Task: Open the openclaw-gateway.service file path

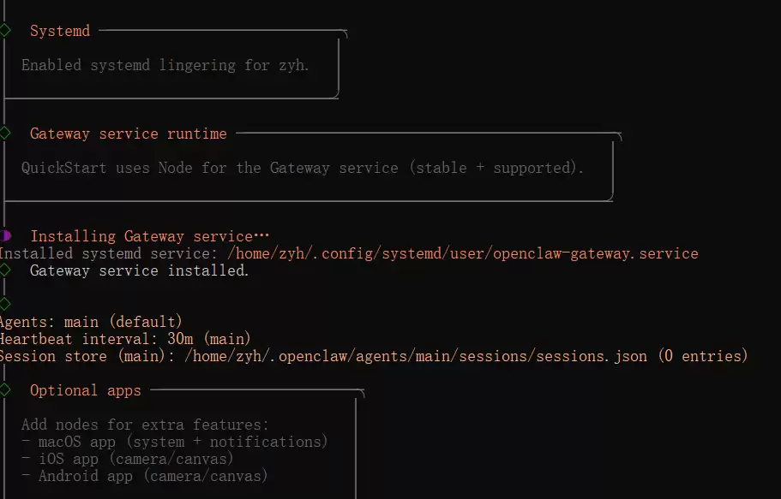Action: point(463,253)
